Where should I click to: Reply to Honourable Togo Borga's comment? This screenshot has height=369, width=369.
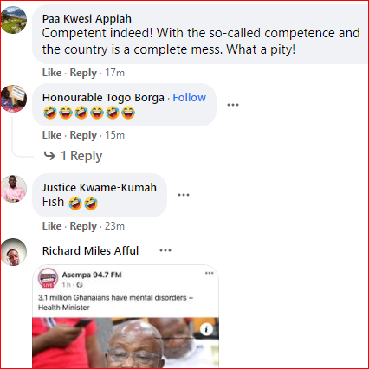[x=83, y=135]
